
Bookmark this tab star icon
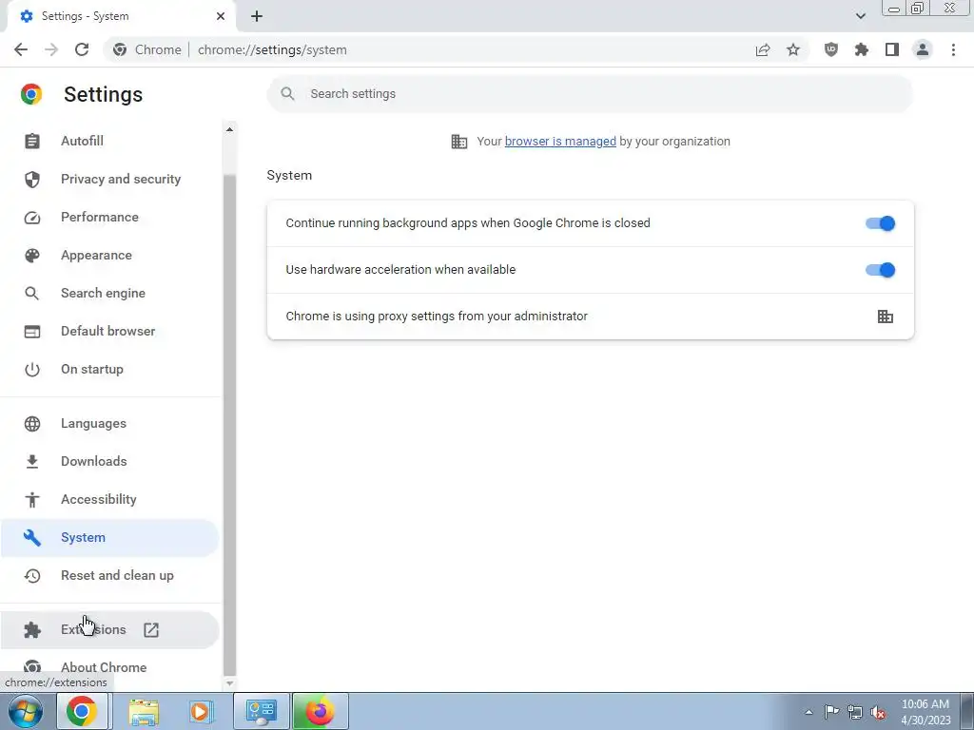(793, 49)
